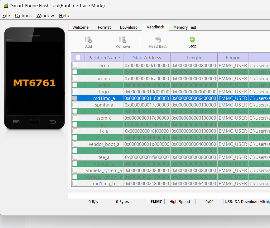Enable the vendor_boot_a partition checkbox
The image size is (270, 228).
75,144
